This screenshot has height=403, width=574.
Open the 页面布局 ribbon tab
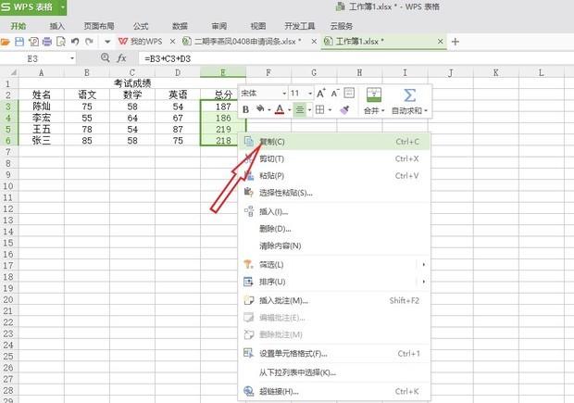click(99, 26)
